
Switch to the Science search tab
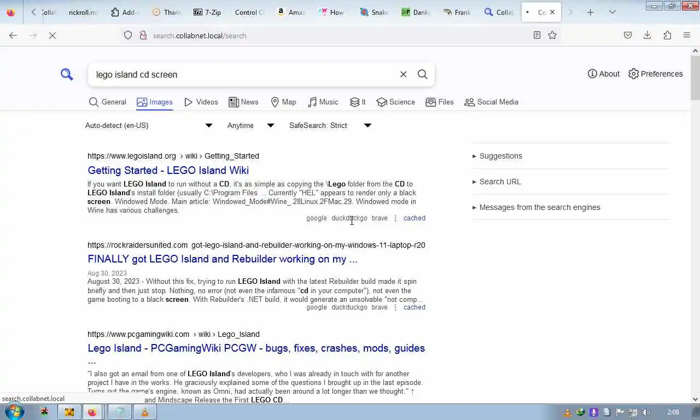395,102
